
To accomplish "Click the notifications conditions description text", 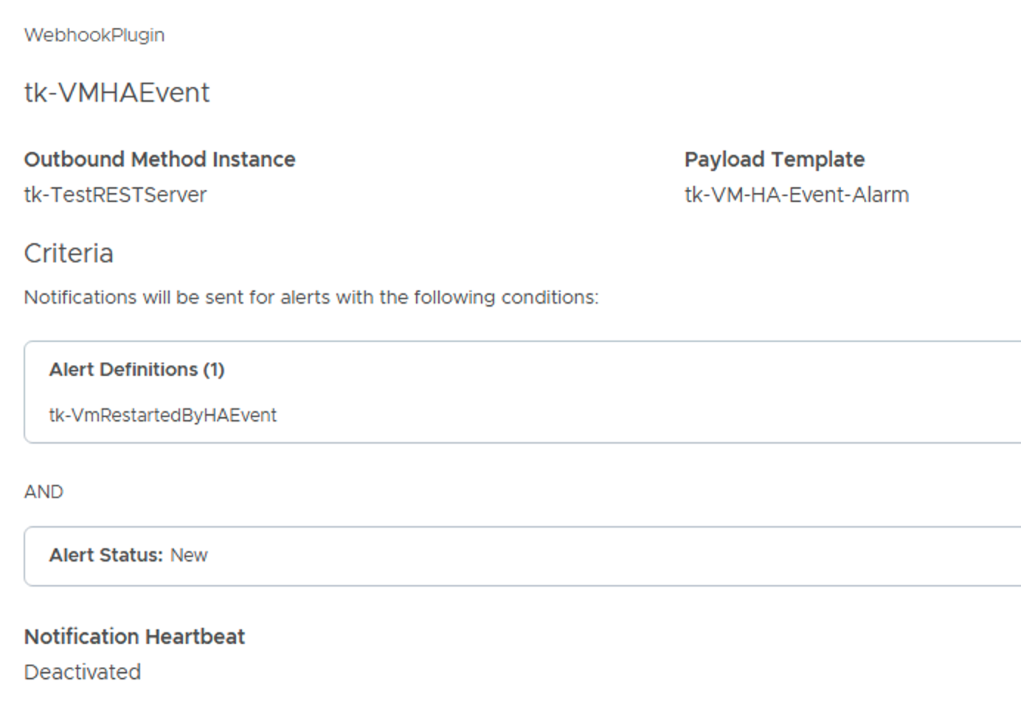I will 311,298.
